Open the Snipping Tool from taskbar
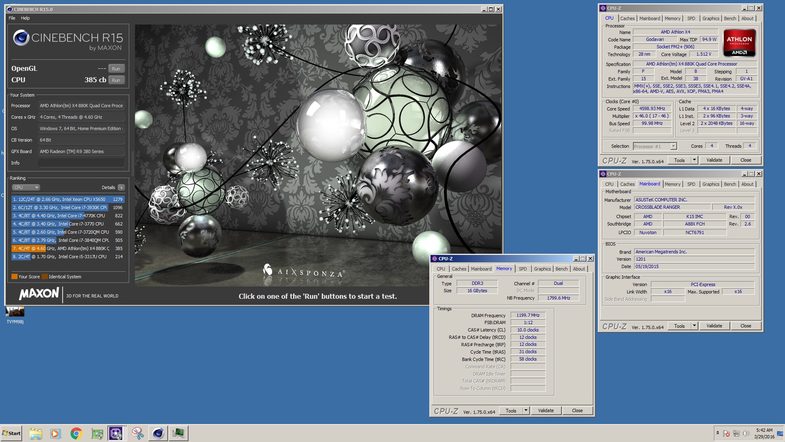785x442 pixels. pyautogui.click(x=137, y=433)
